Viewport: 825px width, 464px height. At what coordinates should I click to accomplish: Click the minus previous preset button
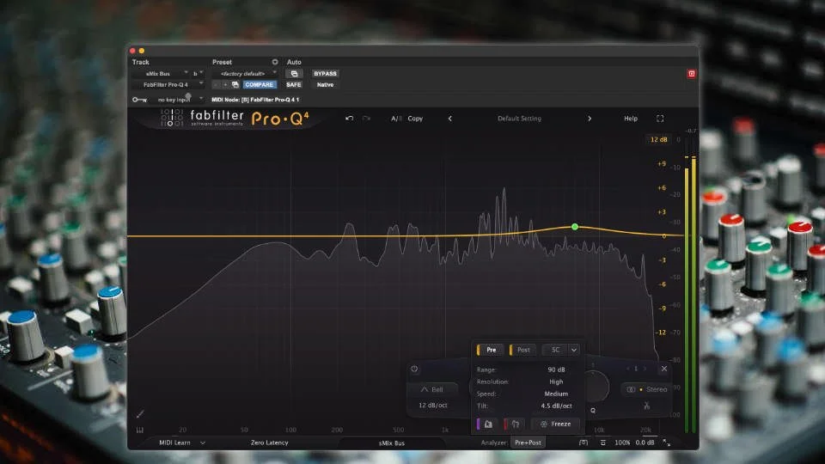tap(216, 85)
